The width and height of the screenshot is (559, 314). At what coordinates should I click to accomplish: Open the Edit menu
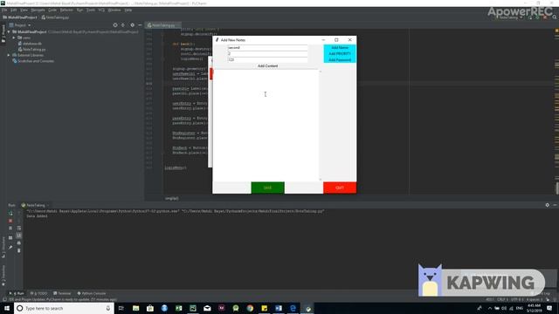[x=14, y=10]
